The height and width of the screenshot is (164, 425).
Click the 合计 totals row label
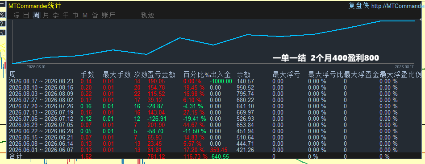coord(16,156)
